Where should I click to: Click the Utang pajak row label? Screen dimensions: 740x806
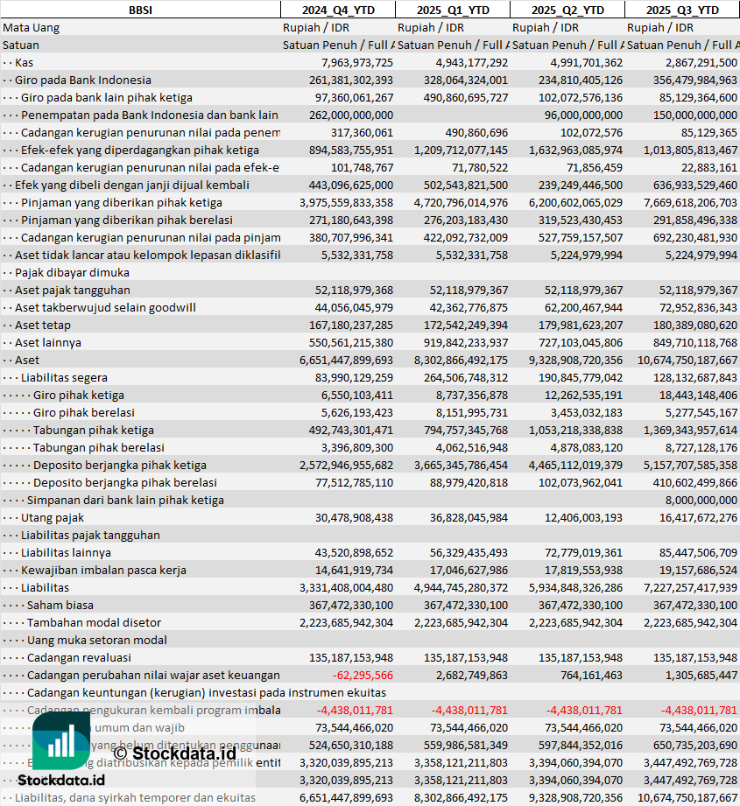52,517
